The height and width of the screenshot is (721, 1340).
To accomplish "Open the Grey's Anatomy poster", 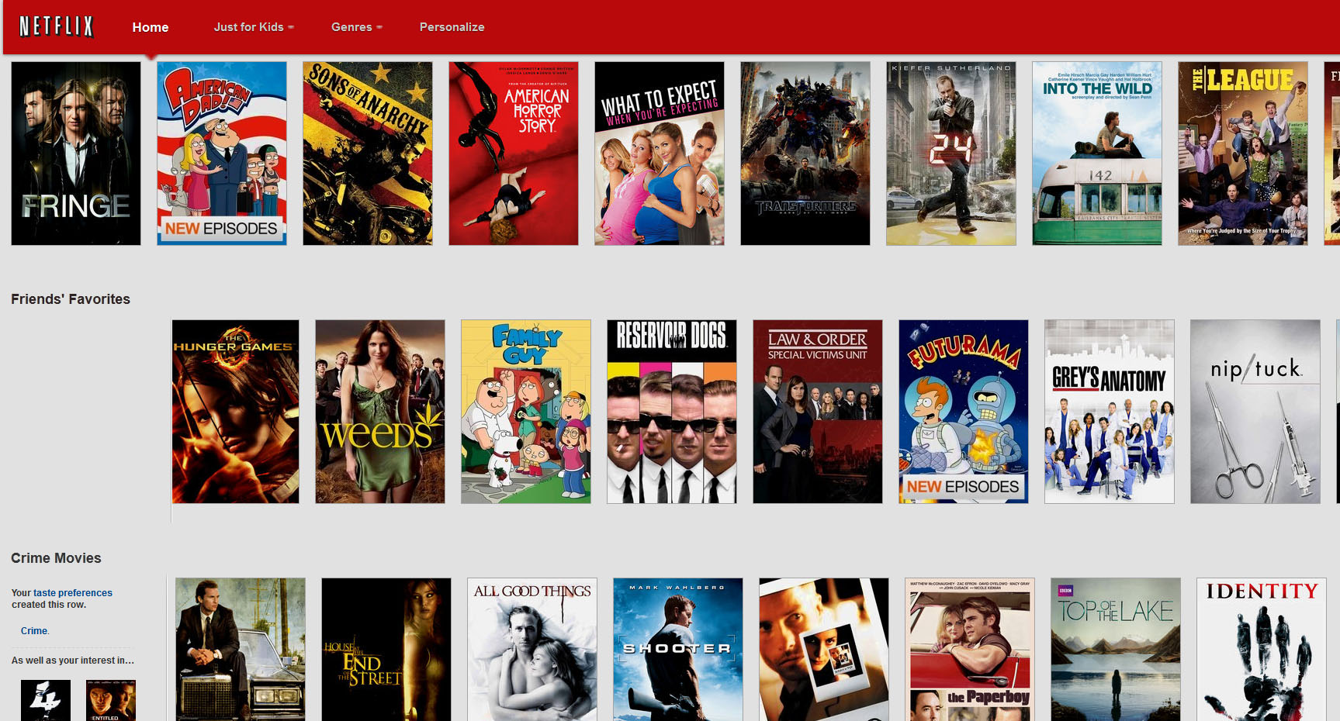I will point(1110,412).
